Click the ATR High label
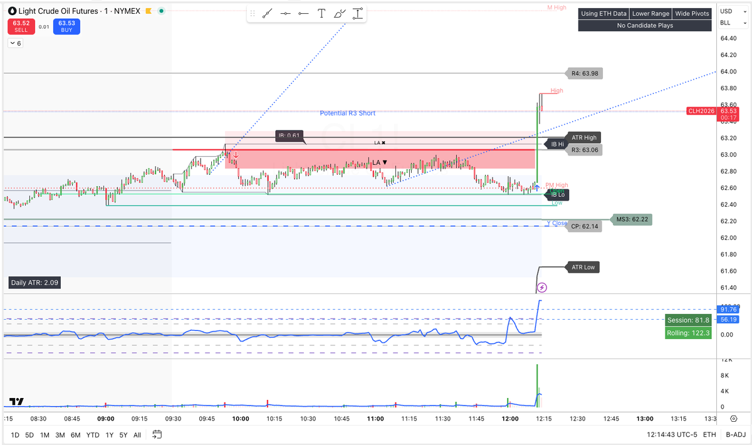Screen dimensions: 752x445 [x=583, y=137]
